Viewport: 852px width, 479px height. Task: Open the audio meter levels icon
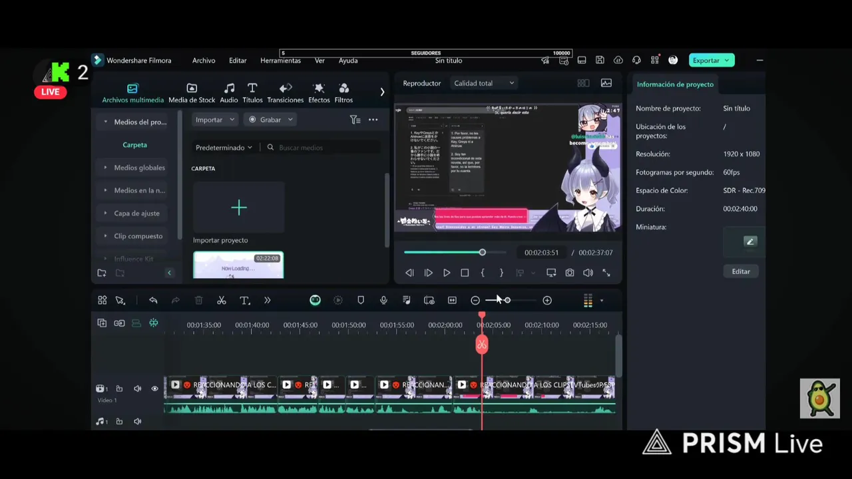(588, 301)
